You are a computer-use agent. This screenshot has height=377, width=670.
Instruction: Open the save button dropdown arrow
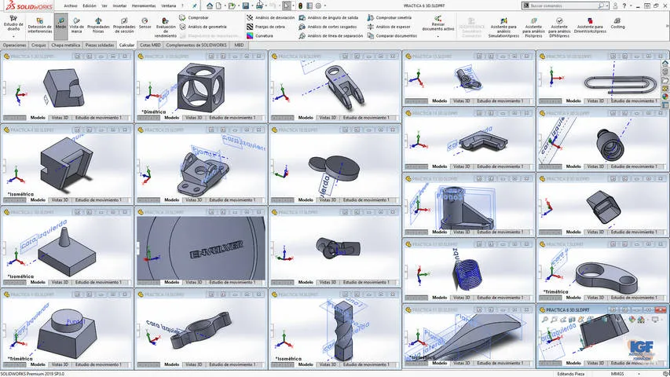click(252, 6)
